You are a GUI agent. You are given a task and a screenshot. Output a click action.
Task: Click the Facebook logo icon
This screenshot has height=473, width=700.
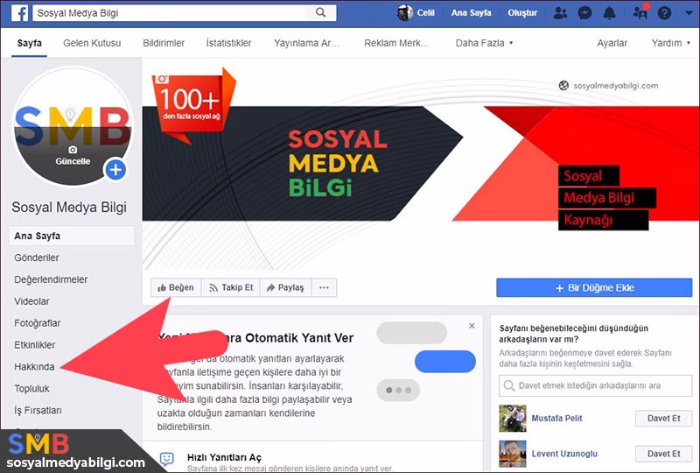pos(19,13)
